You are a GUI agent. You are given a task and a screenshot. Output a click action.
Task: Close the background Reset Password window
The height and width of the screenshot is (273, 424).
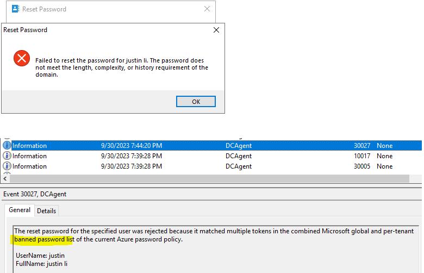(x=207, y=9)
